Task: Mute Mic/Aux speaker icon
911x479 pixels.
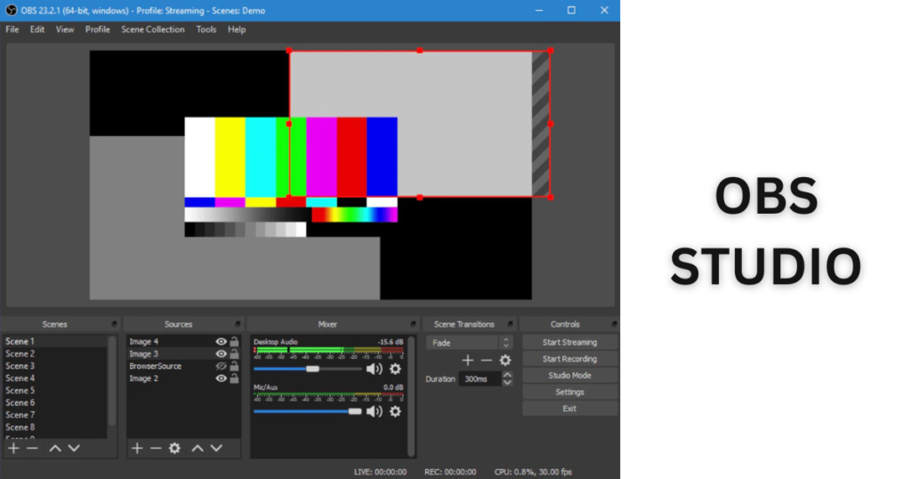Action: (375, 411)
